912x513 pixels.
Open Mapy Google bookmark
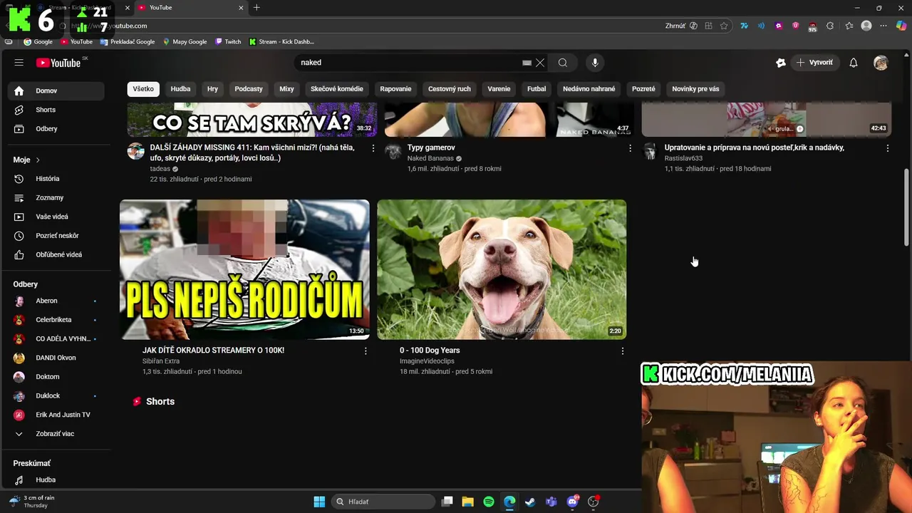pyautogui.click(x=185, y=42)
